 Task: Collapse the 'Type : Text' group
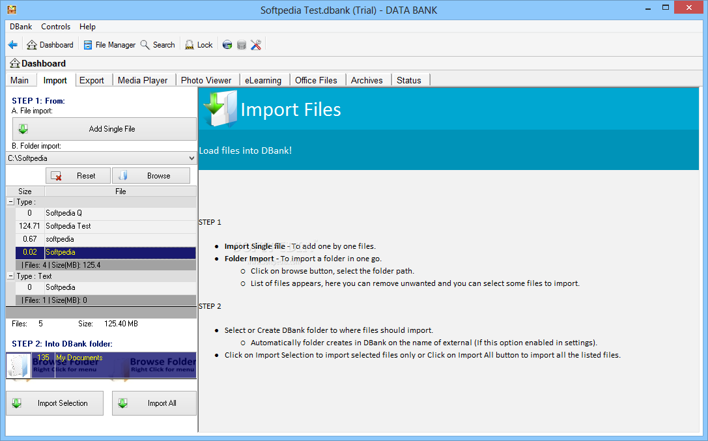[x=11, y=276]
